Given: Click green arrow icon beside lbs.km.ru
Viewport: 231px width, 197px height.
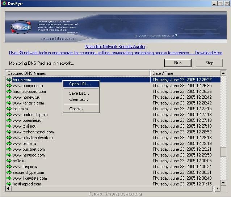Looking at the screenshot, I should (x=9, y=109).
